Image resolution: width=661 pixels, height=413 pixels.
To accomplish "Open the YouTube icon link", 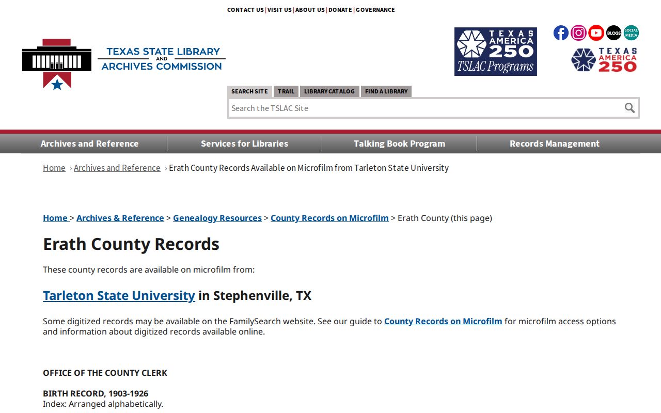I will tap(596, 33).
